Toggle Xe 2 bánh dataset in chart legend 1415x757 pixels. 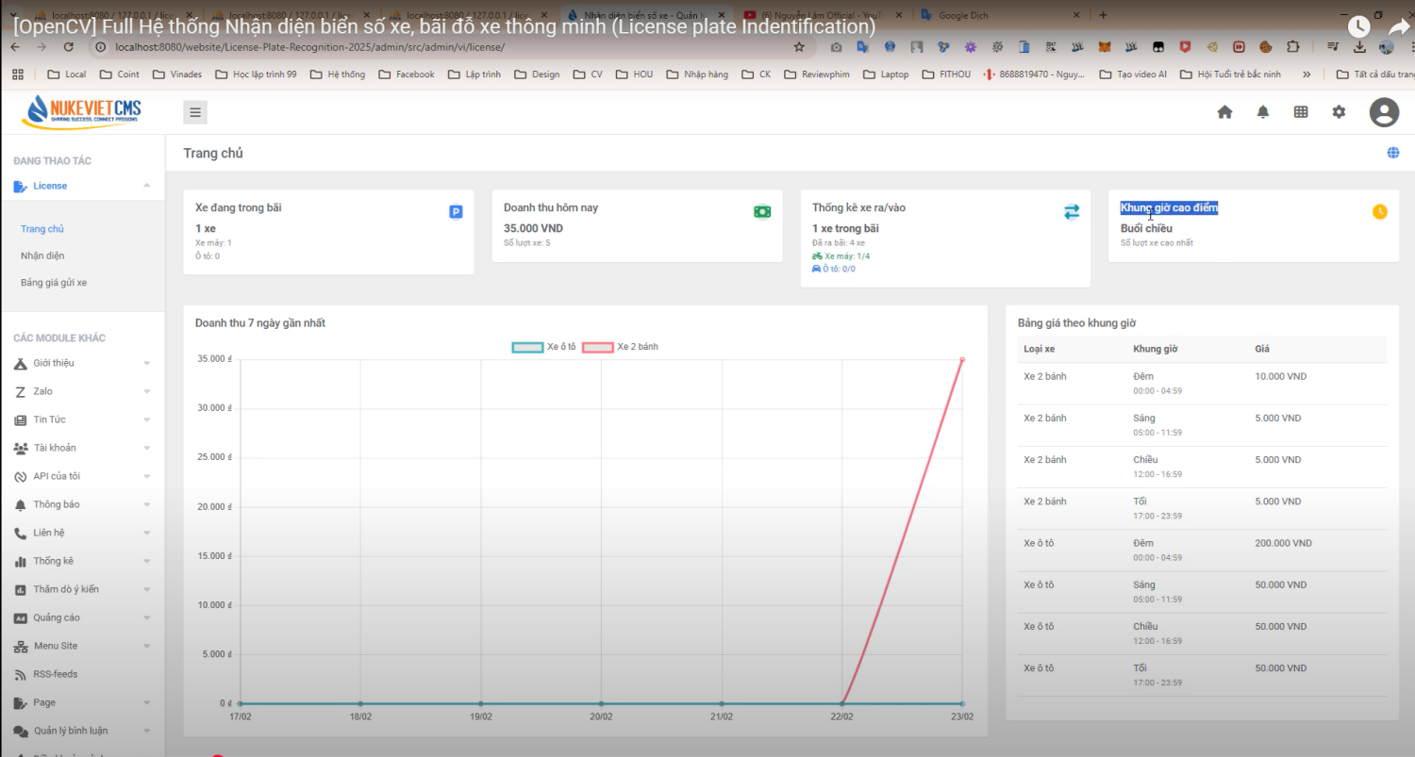[x=621, y=347]
